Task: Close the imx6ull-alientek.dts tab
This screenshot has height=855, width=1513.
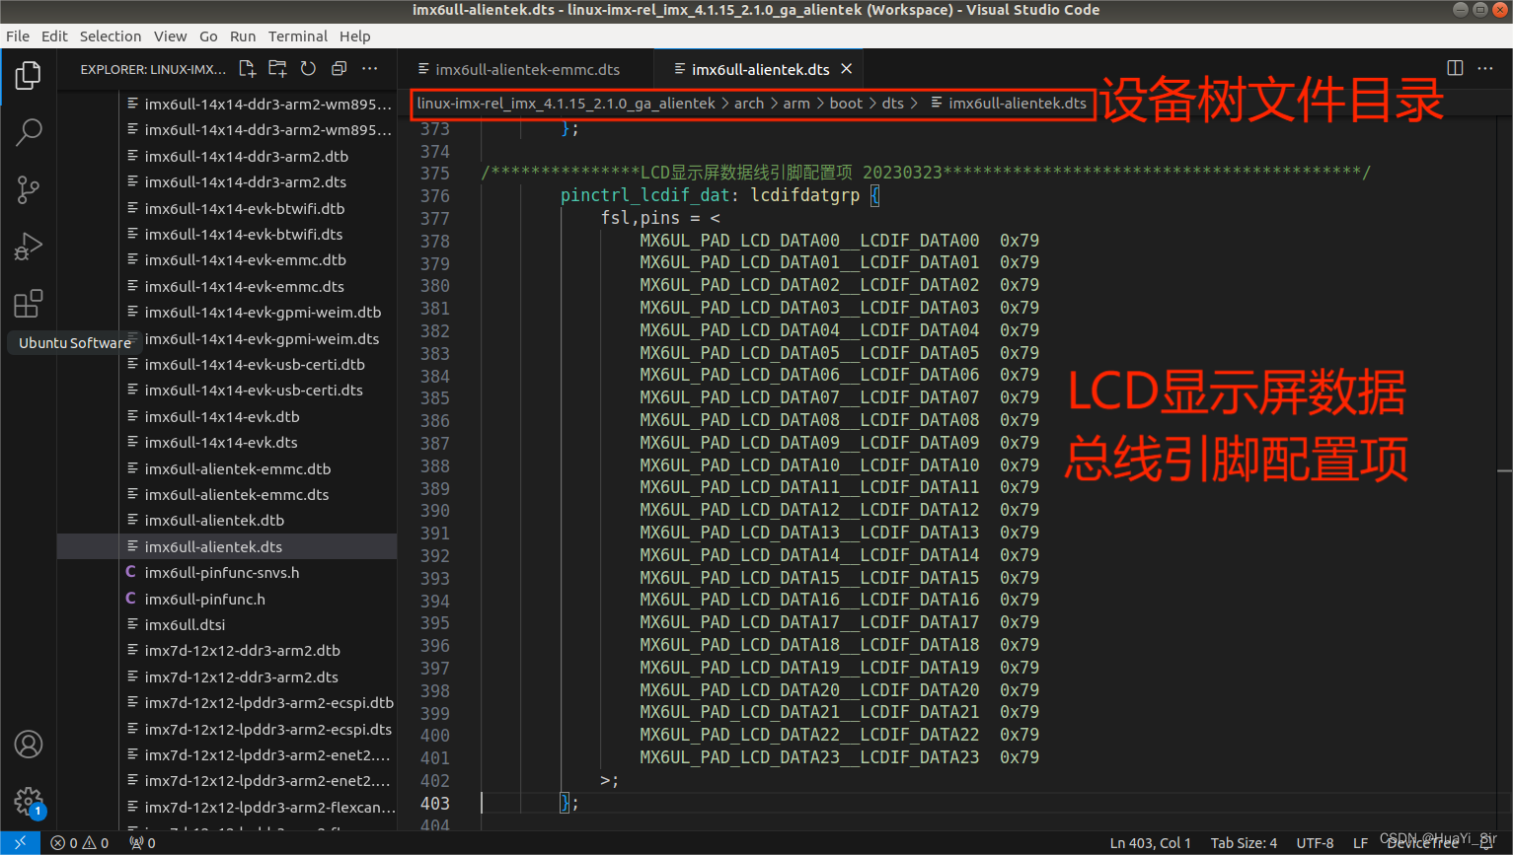Action: (x=846, y=69)
